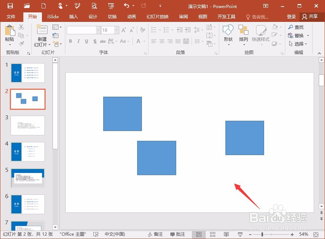Click the zoom slider handle

coord(262,235)
